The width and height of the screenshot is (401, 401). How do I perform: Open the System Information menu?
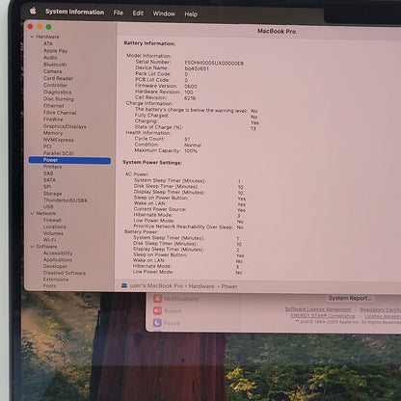tap(74, 12)
